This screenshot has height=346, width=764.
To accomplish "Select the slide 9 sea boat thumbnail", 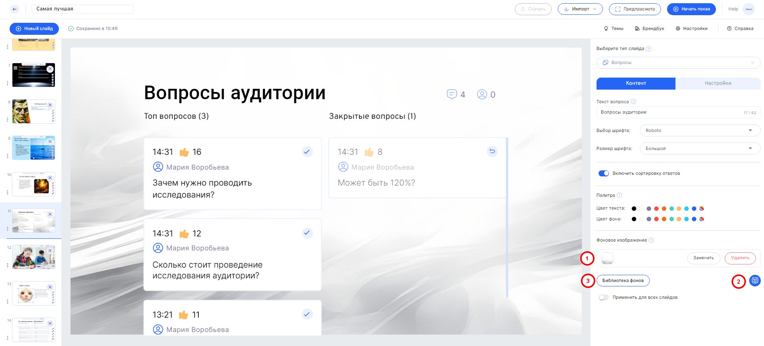I will tap(34, 148).
